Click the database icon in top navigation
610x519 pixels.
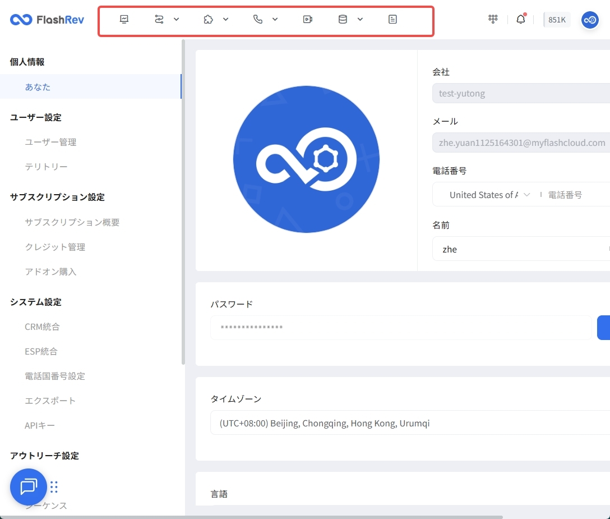[x=343, y=19]
